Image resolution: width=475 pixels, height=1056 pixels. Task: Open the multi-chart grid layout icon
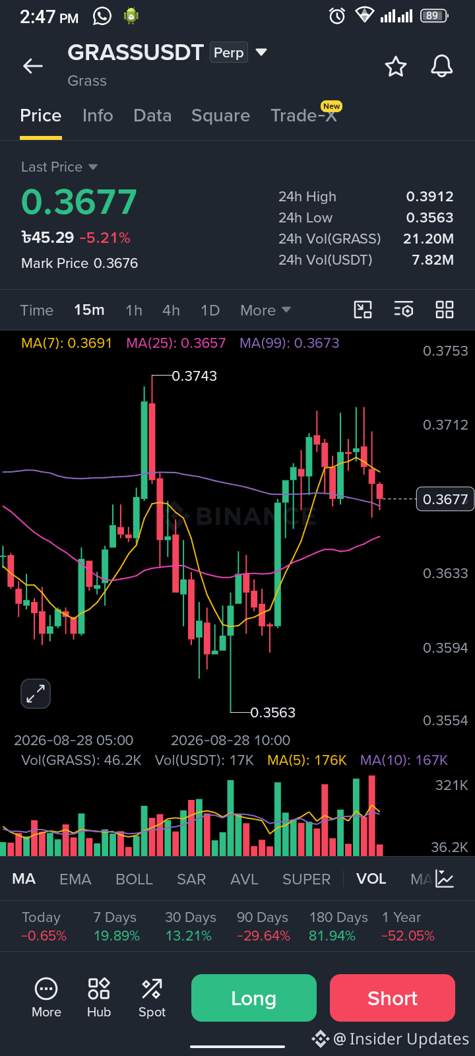pyautogui.click(x=445, y=310)
